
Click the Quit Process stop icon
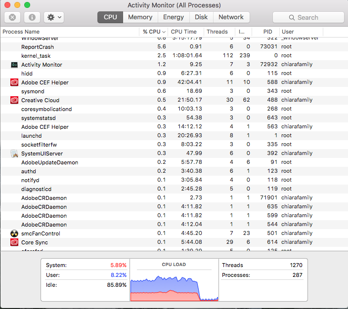[x=12, y=17]
